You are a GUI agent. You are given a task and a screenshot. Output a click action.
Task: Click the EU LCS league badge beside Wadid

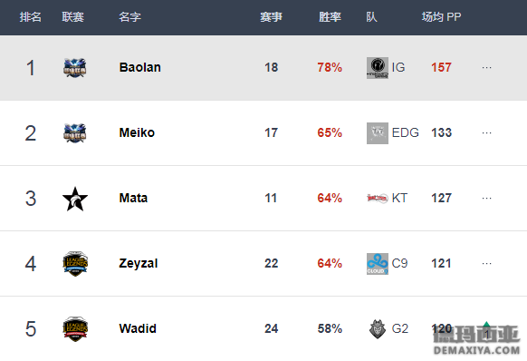75,329
